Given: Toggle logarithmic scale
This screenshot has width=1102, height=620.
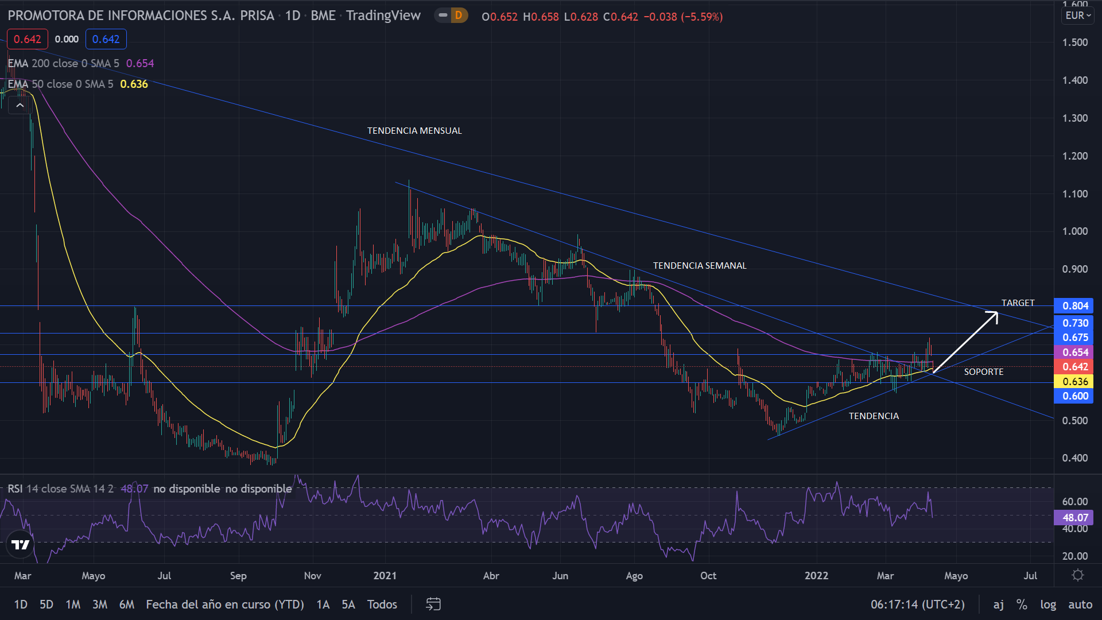Looking at the screenshot, I should click(1048, 604).
